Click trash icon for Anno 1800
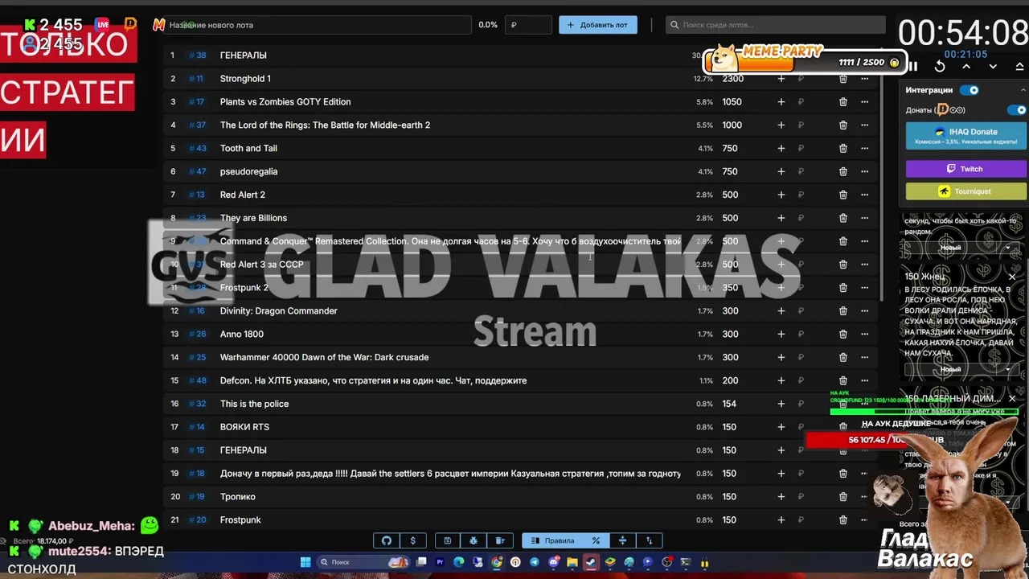1029x579 pixels. point(842,334)
